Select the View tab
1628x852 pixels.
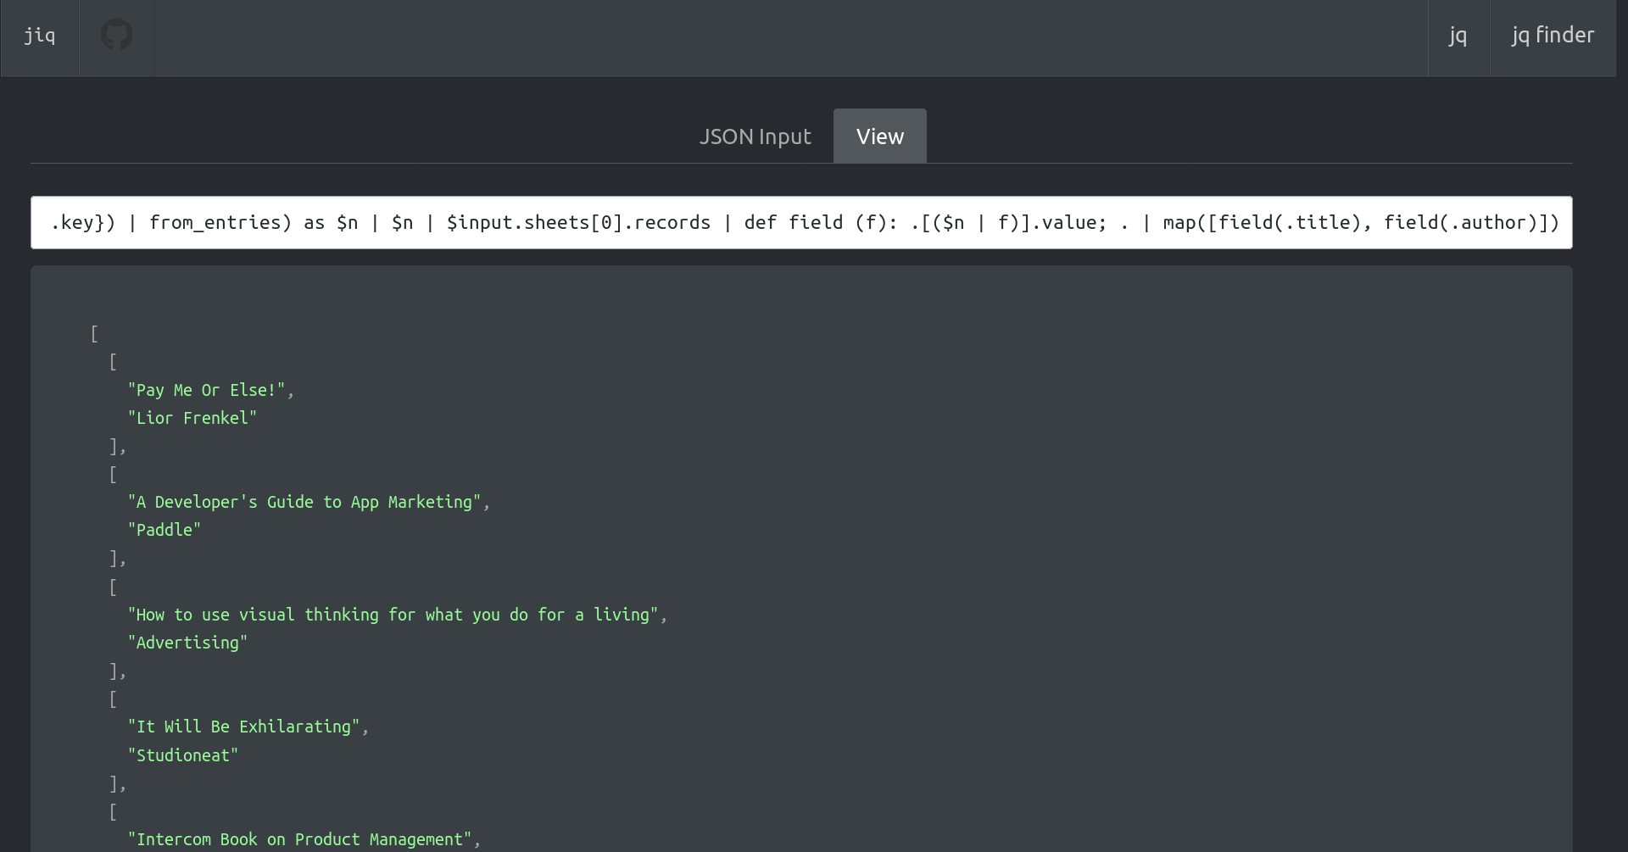coord(880,136)
